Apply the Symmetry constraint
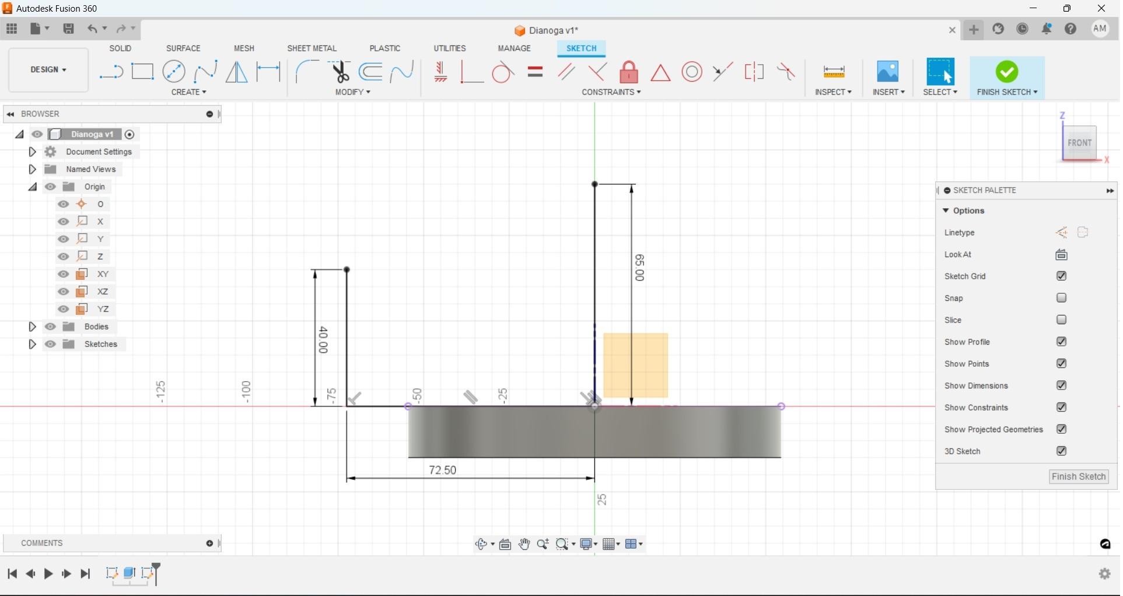The width and height of the screenshot is (1123, 596). (754, 72)
